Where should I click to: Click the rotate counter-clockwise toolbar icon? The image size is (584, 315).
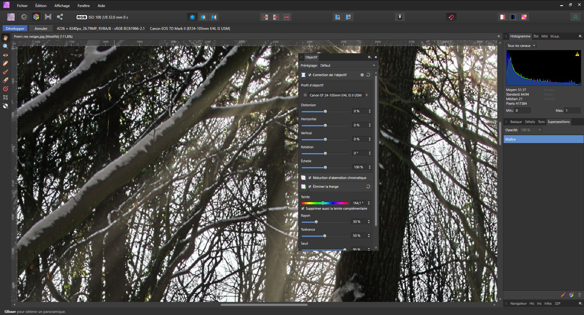(x=337, y=17)
